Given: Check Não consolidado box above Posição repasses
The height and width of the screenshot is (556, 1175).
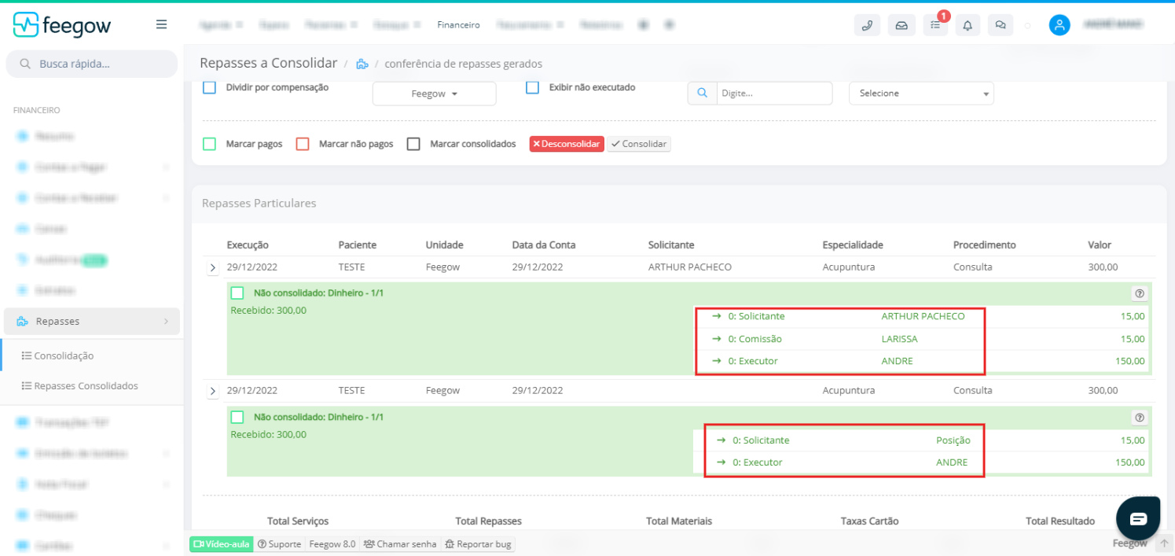Looking at the screenshot, I should (x=237, y=417).
